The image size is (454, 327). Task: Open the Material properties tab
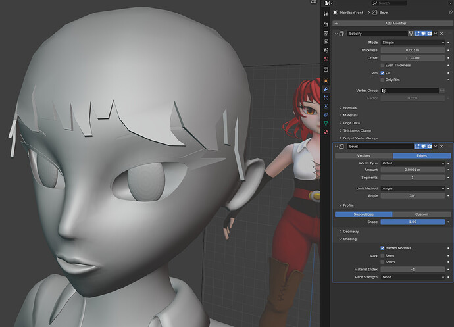(x=326, y=132)
